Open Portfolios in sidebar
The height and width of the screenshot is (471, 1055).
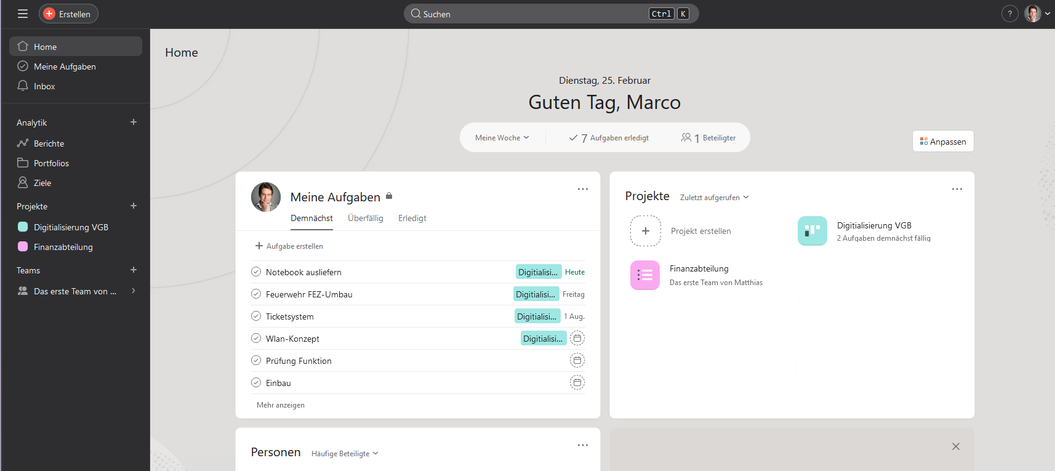(x=76, y=163)
